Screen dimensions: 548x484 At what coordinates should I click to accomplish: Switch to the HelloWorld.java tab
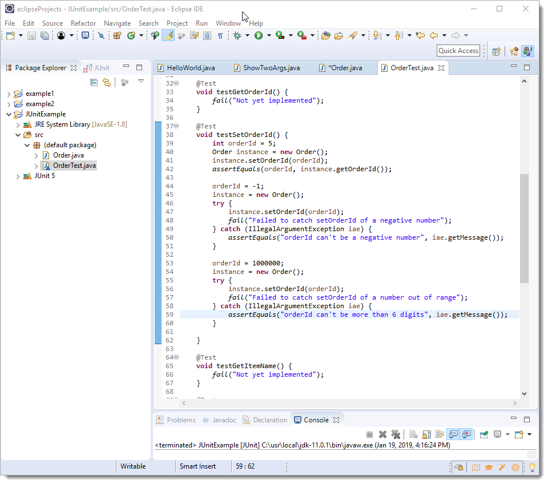[186, 68]
